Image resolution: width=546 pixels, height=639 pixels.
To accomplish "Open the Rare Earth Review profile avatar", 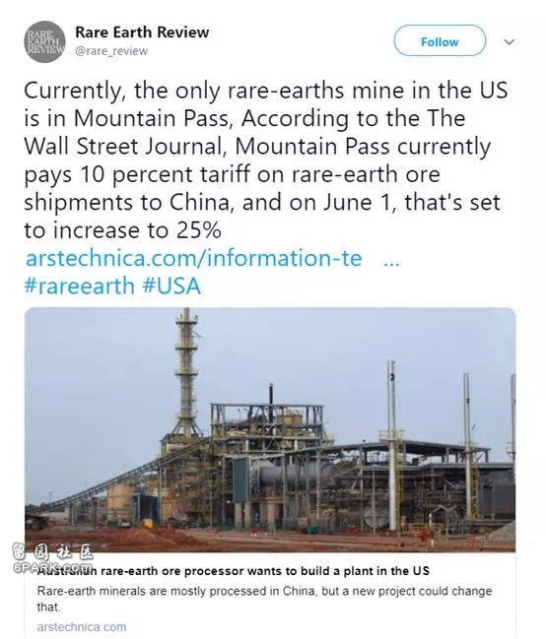I will click(45, 41).
